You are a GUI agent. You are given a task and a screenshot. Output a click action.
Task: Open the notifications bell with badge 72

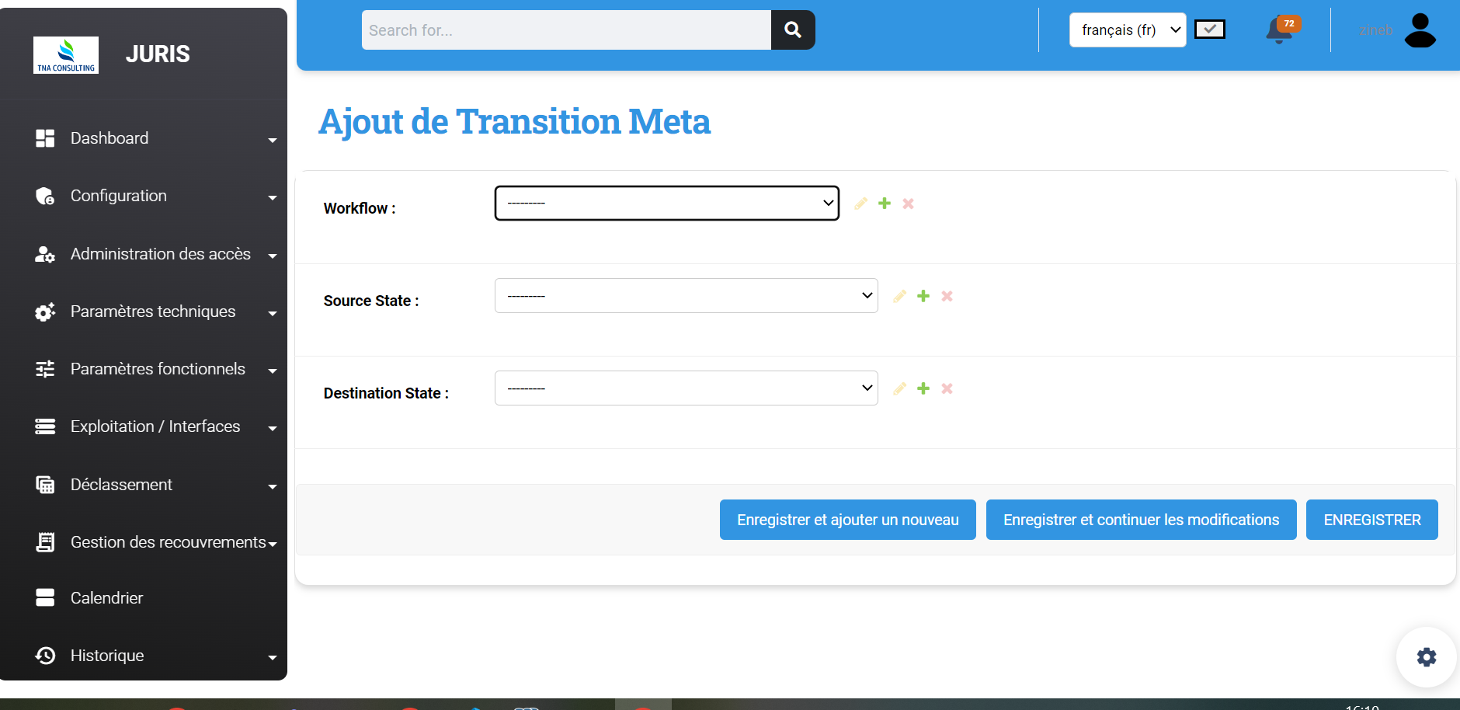pyautogui.click(x=1280, y=31)
